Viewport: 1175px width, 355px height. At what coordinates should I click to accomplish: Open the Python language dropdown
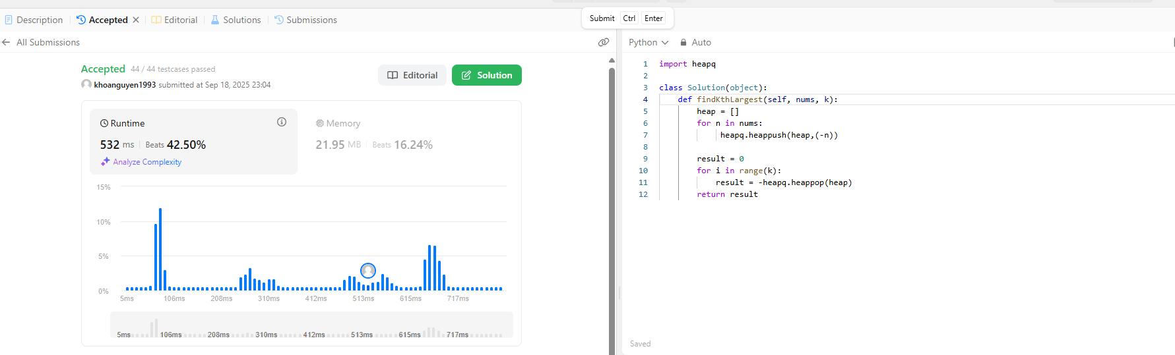649,42
